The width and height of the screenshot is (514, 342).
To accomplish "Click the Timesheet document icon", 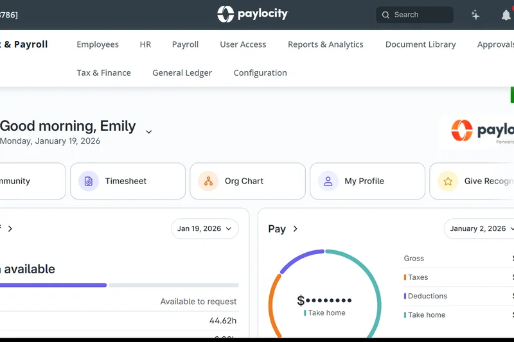I will pos(89,181).
